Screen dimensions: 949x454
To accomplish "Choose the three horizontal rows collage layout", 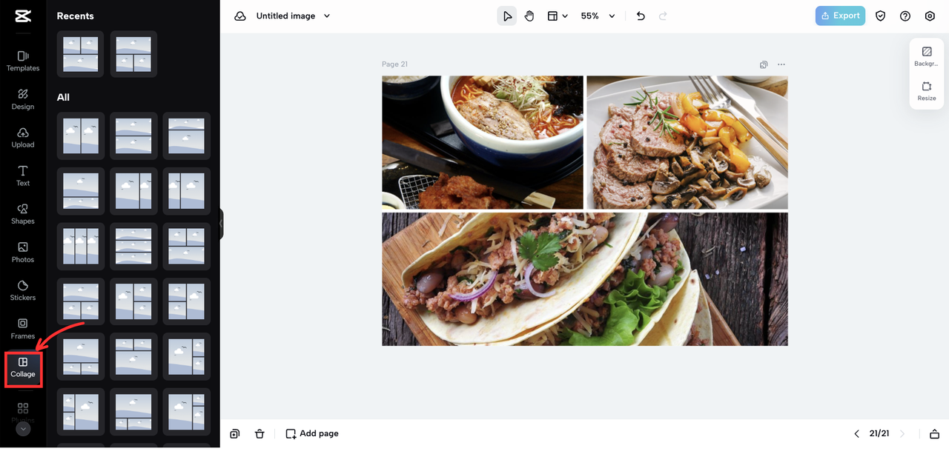I will [133, 246].
